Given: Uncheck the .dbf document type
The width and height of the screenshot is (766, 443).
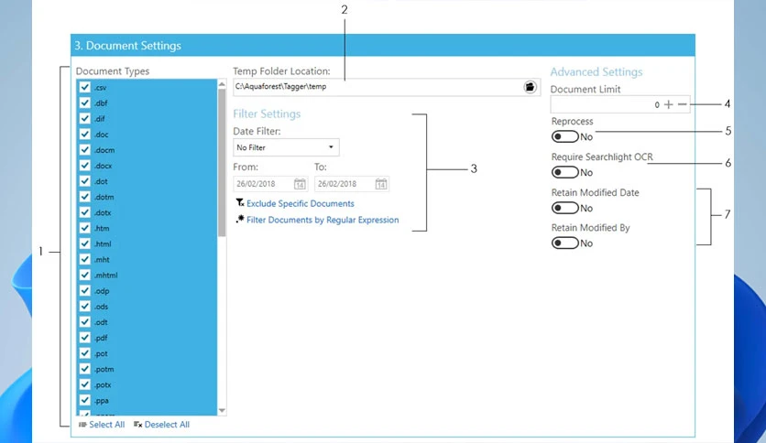Looking at the screenshot, I should [x=85, y=103].
